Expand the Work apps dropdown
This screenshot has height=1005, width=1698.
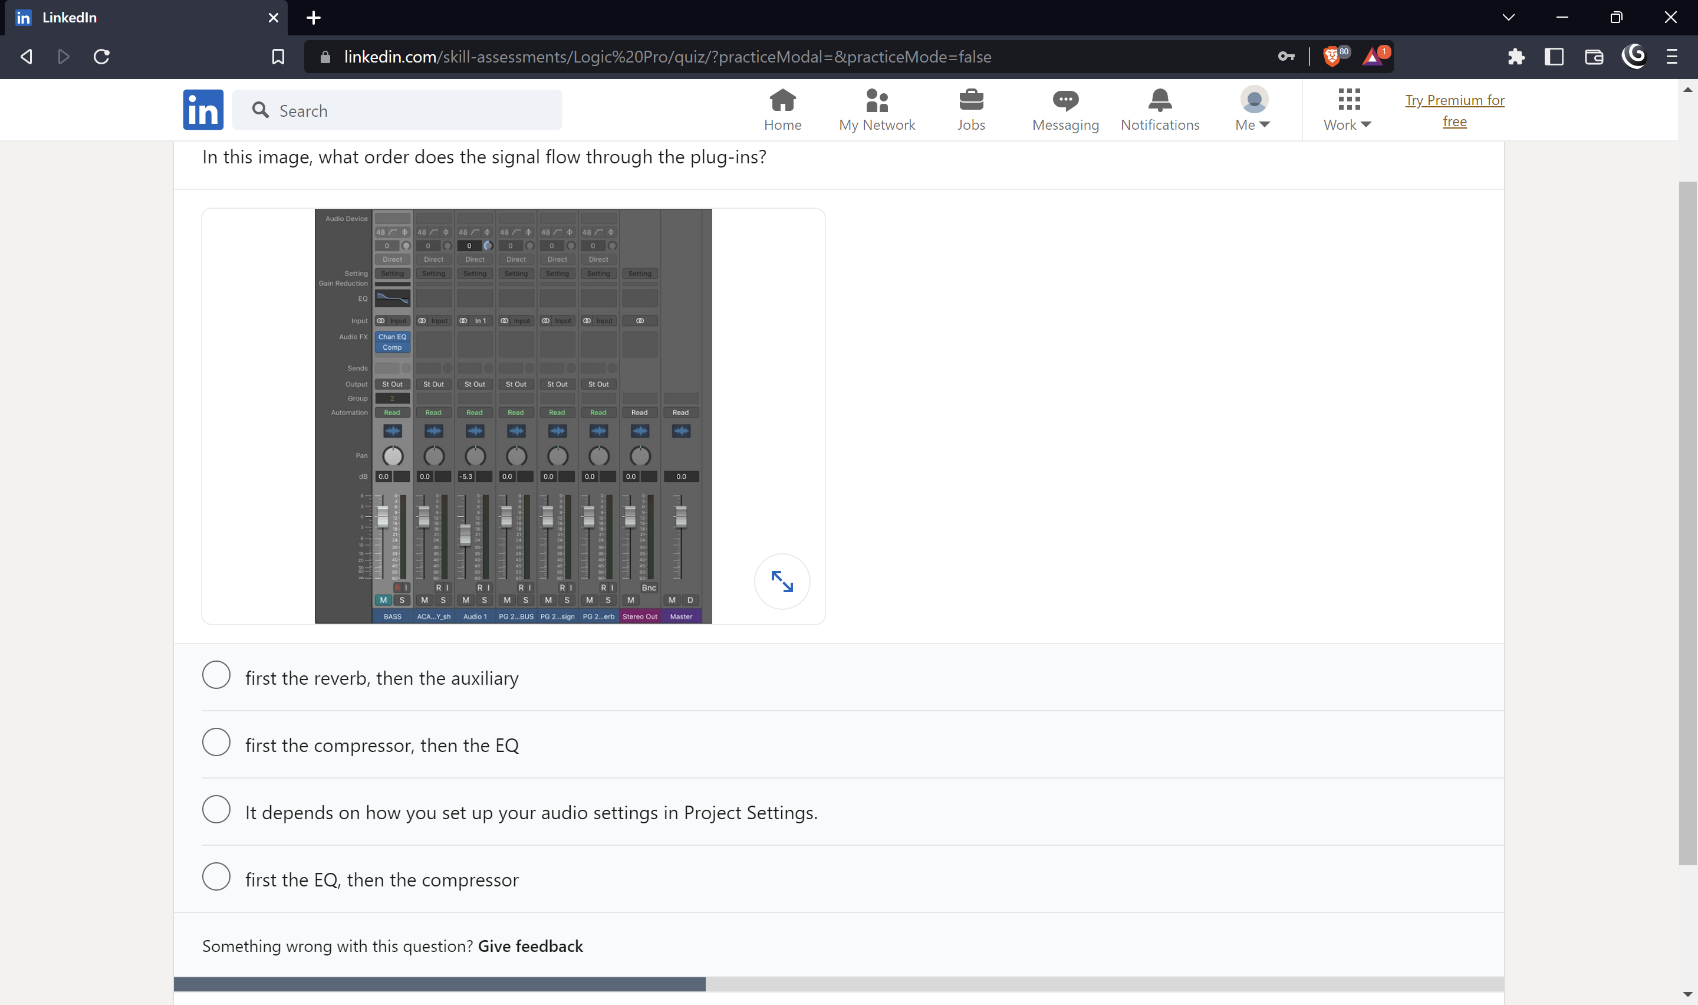pyautogui.click(x=1347, y=110)
